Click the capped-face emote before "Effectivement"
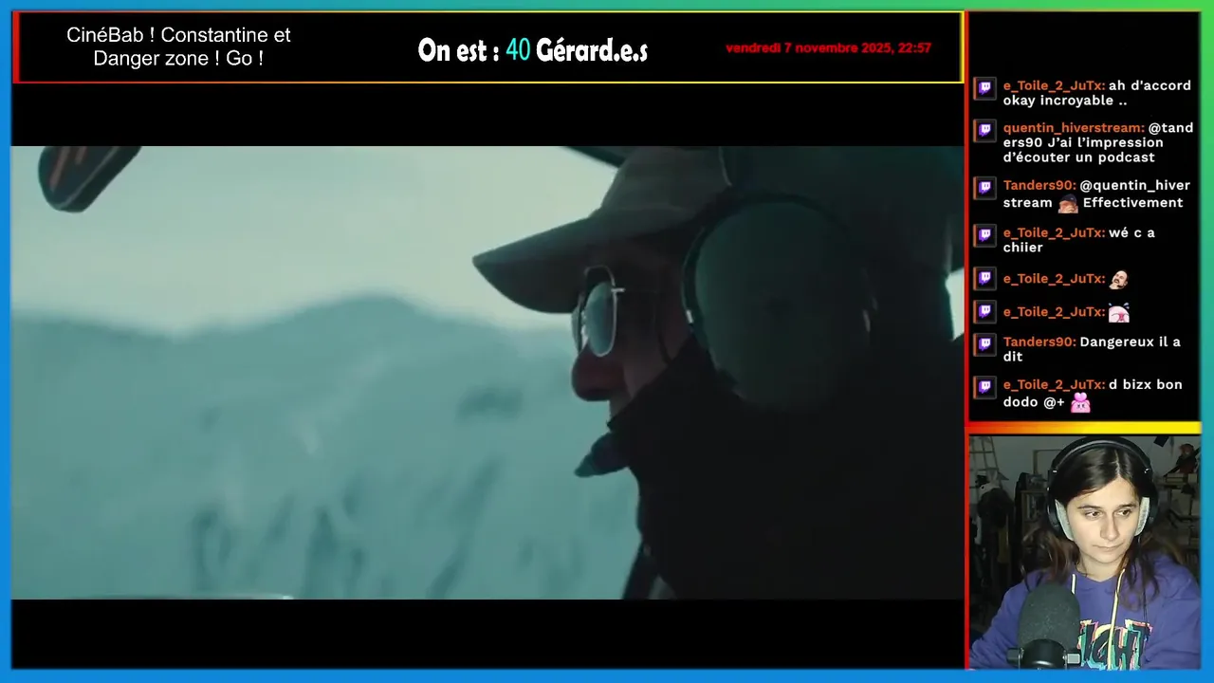Image resolution: width=1214 pixels, height=683 pixels. [x=1068, y=203]
